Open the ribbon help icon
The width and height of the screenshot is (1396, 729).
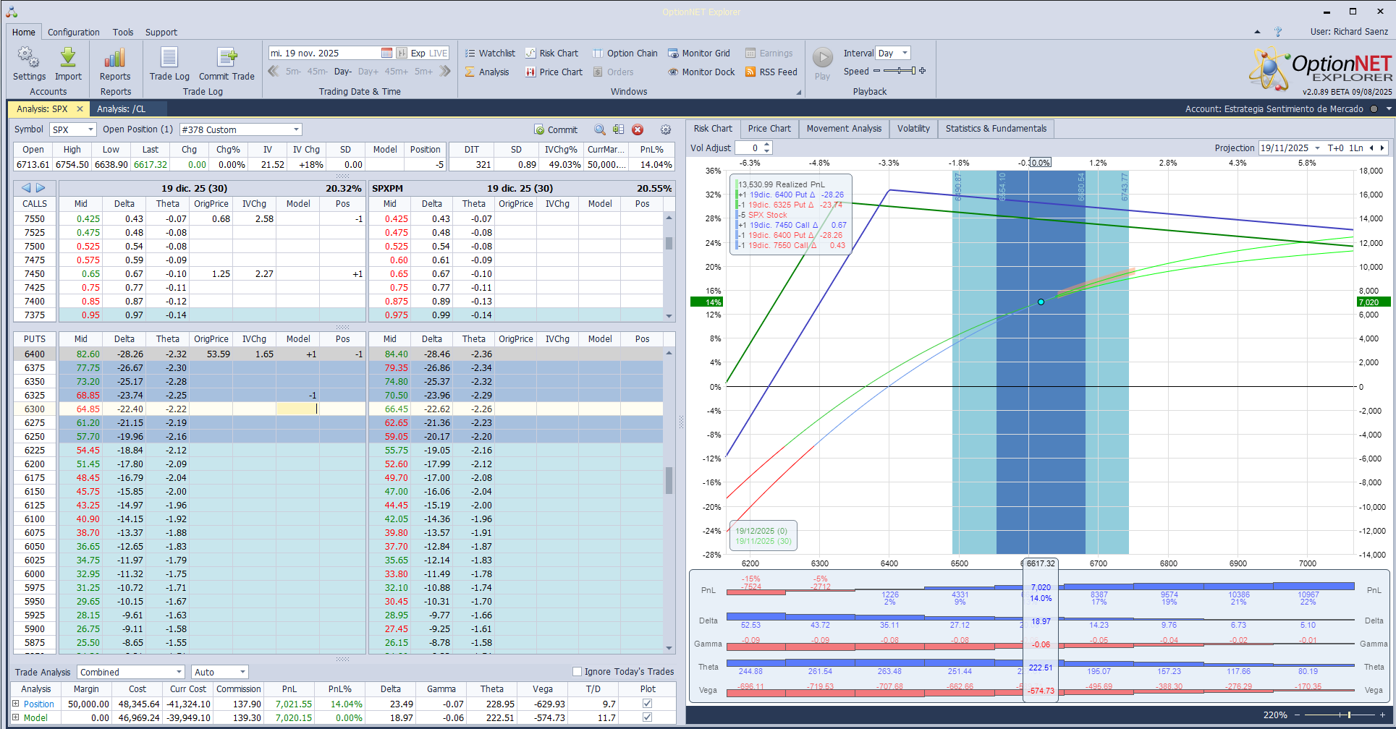pos(1278,32)
